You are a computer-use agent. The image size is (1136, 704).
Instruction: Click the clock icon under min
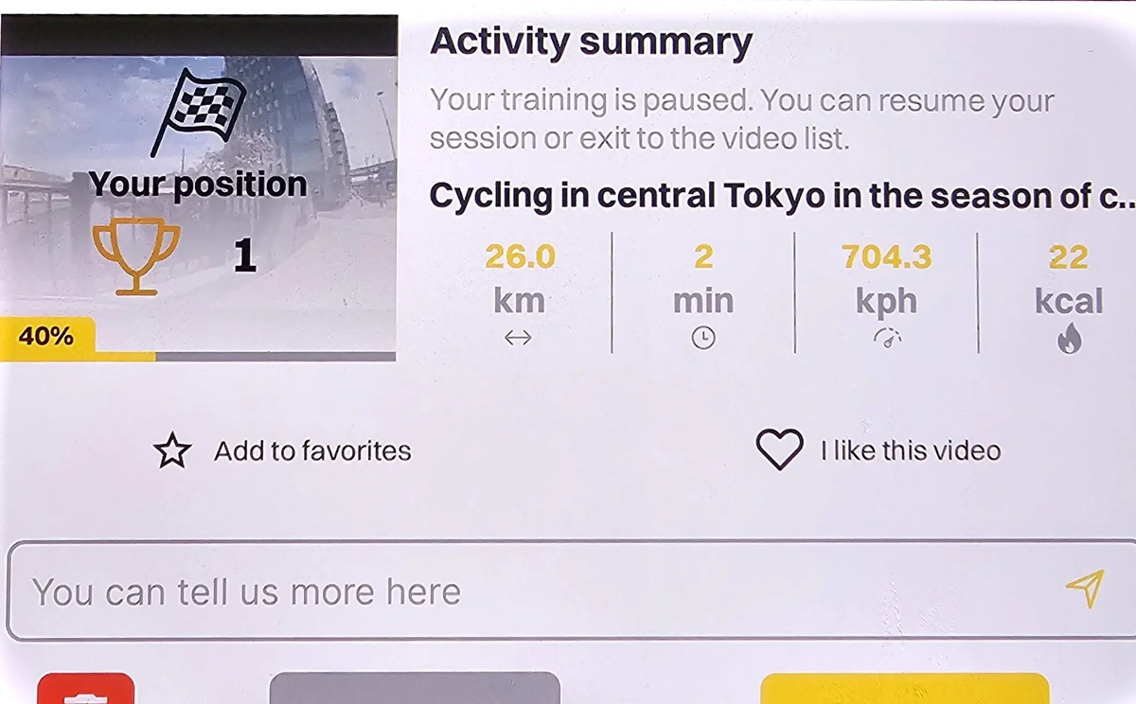[703, 338]
